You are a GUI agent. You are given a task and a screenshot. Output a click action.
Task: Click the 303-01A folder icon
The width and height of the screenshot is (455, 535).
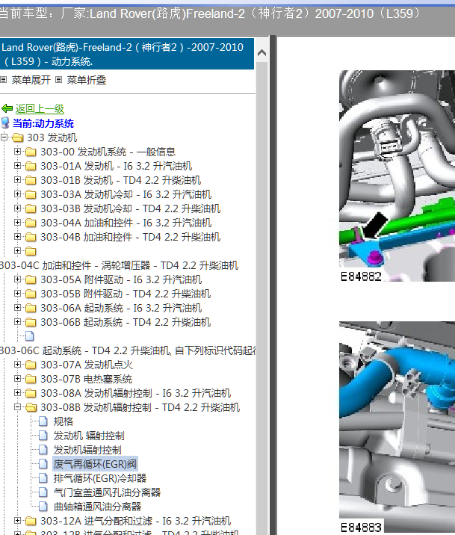[31, 166]
